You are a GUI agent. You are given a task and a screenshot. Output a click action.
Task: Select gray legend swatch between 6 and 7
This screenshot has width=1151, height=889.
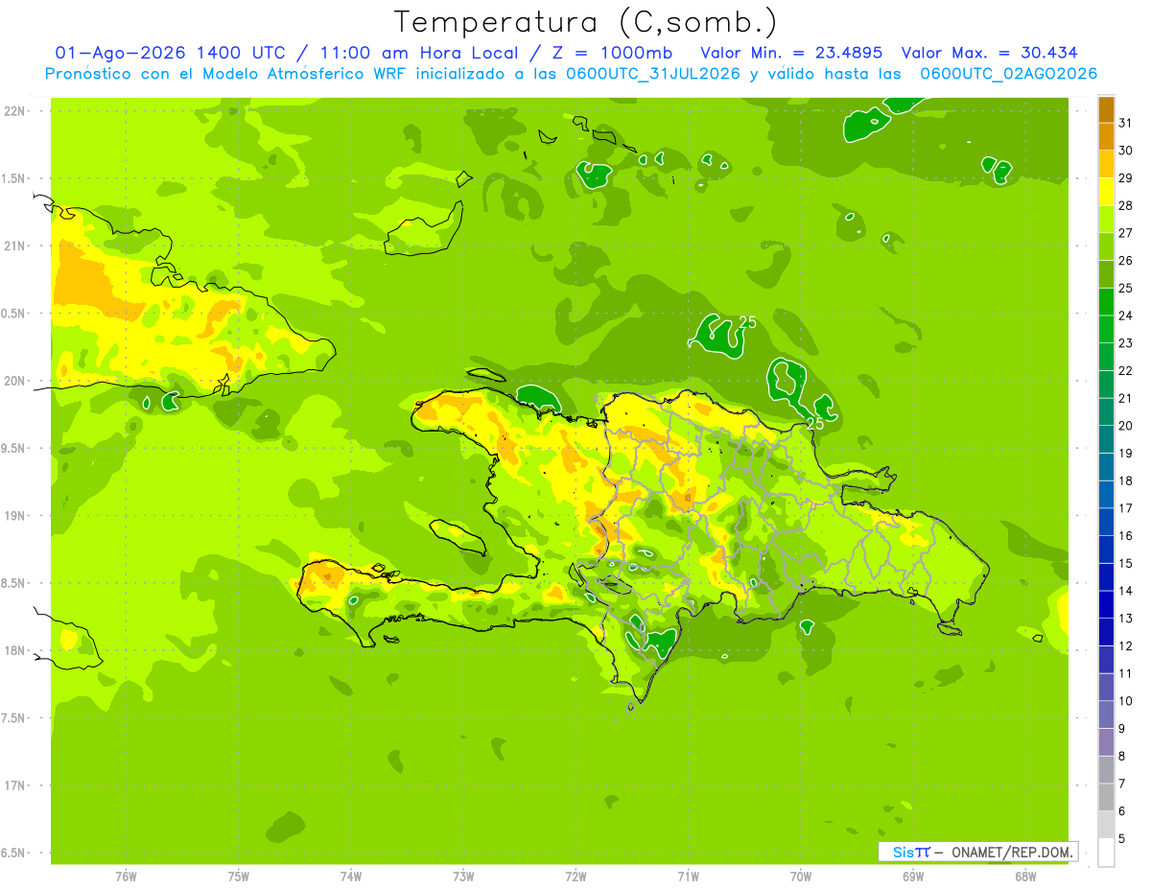coord(1106,797)
